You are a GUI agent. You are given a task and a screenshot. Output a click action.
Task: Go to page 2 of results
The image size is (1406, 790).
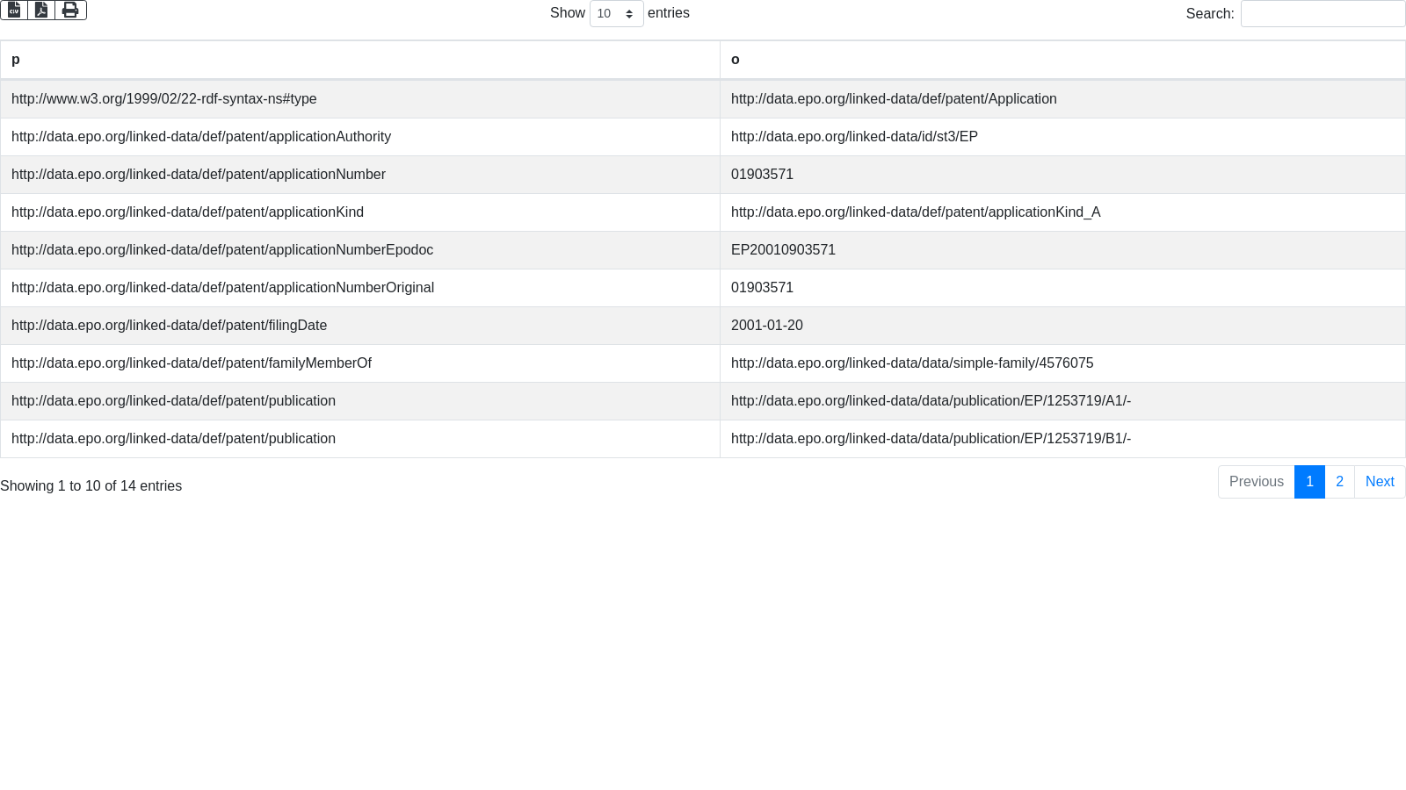(x=1339, y=482)
